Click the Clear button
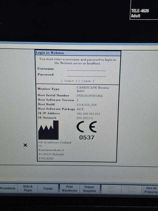Screen dimensions: 158x211 (86, 81)
